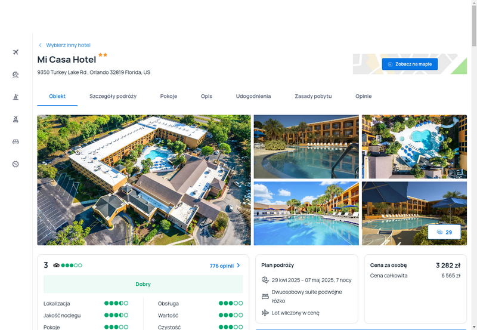Open the 29 photos gallery button
477x330 pixels.
pyautogui.click(x=444, y=232)
